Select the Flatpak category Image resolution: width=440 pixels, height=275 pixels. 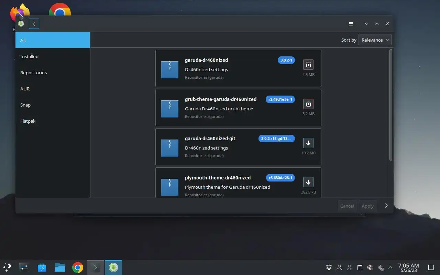click(x=53, y=121)
